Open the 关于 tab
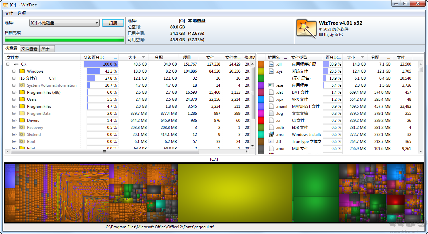The height and width of the screenshot is (234, 428). click(46, 49)
